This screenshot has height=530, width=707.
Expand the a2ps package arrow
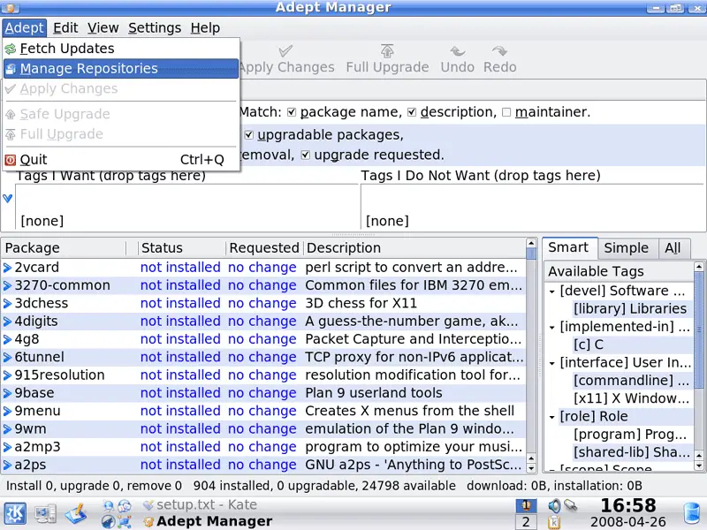point(7,466)
